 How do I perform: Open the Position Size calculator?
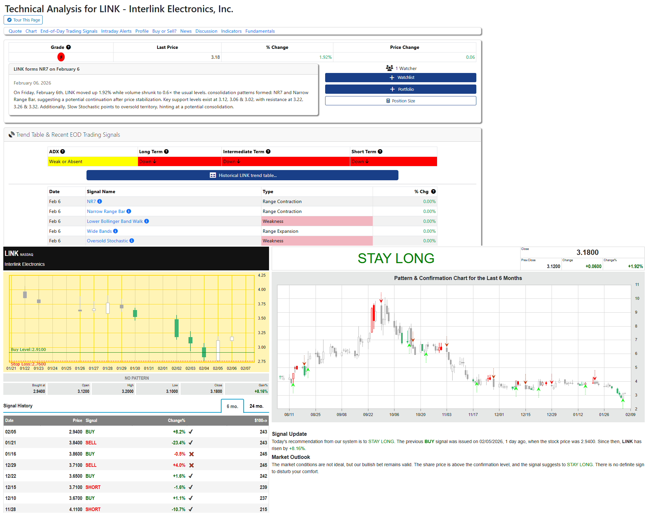(x=400, y=101)
